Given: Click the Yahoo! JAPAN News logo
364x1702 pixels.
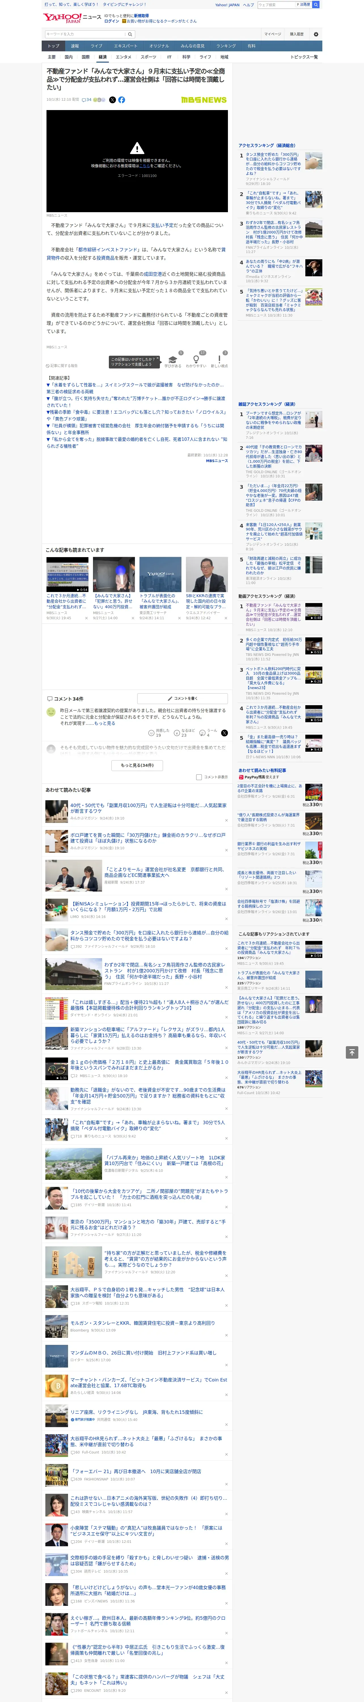Looking at the screenshot, I should tap(72, 18).
